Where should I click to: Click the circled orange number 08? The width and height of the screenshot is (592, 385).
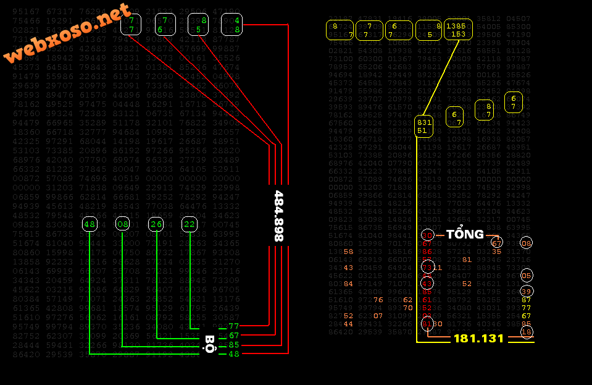526,243
